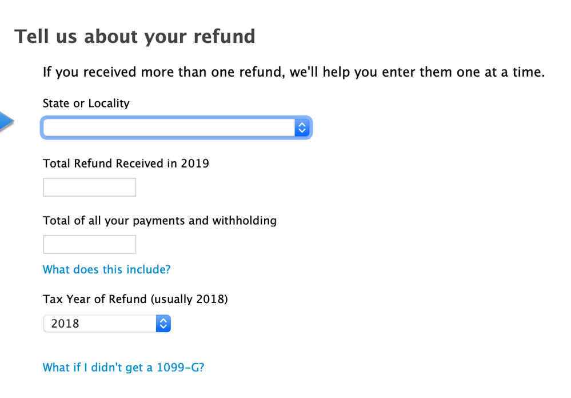Viewport: 571px width, 398px height.
Task: Click the empty area inside State selection box
Action: click(169, 128)
